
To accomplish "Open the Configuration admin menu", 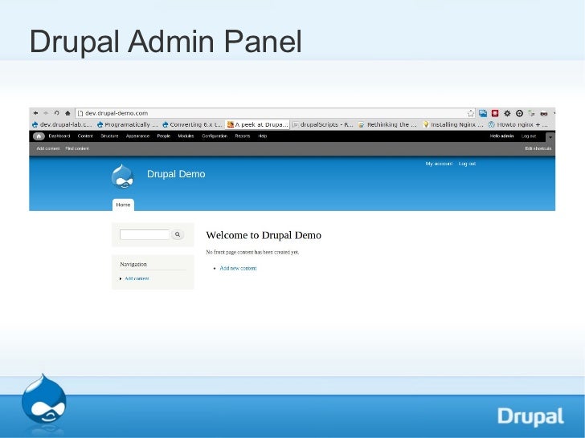I will pos(215,136).
